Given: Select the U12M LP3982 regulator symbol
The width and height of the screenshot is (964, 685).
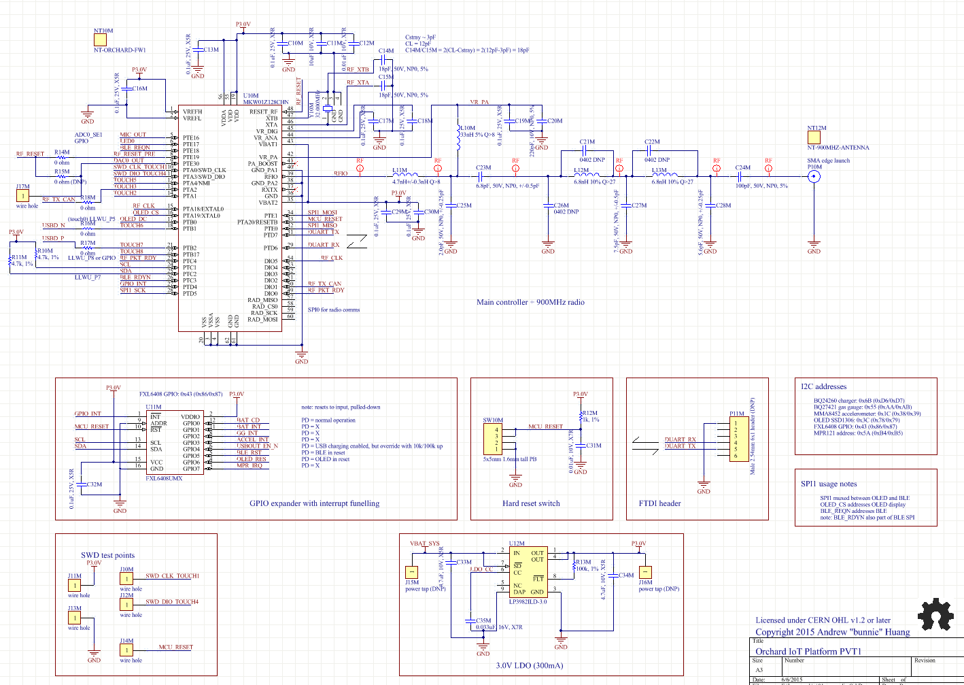Looking at the screenshot, I should click(528, 572).
